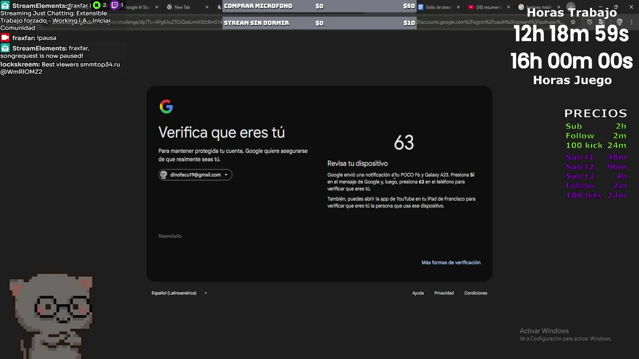Click the PRECIOS heading
The image size is (639, 359).
pos(596,113)
